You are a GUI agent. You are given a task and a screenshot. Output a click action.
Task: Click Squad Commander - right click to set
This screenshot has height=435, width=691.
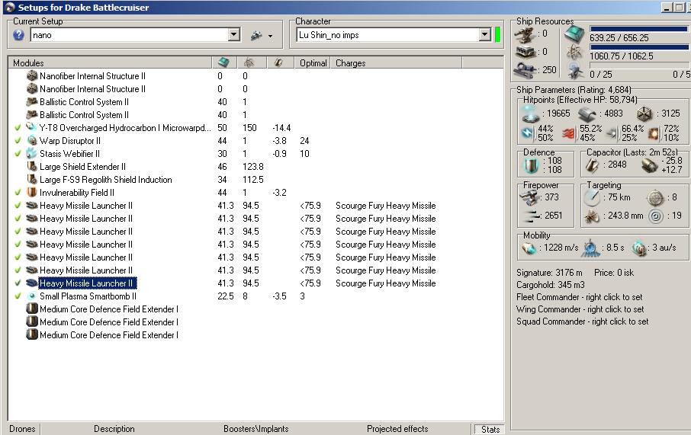pos(582,321)
